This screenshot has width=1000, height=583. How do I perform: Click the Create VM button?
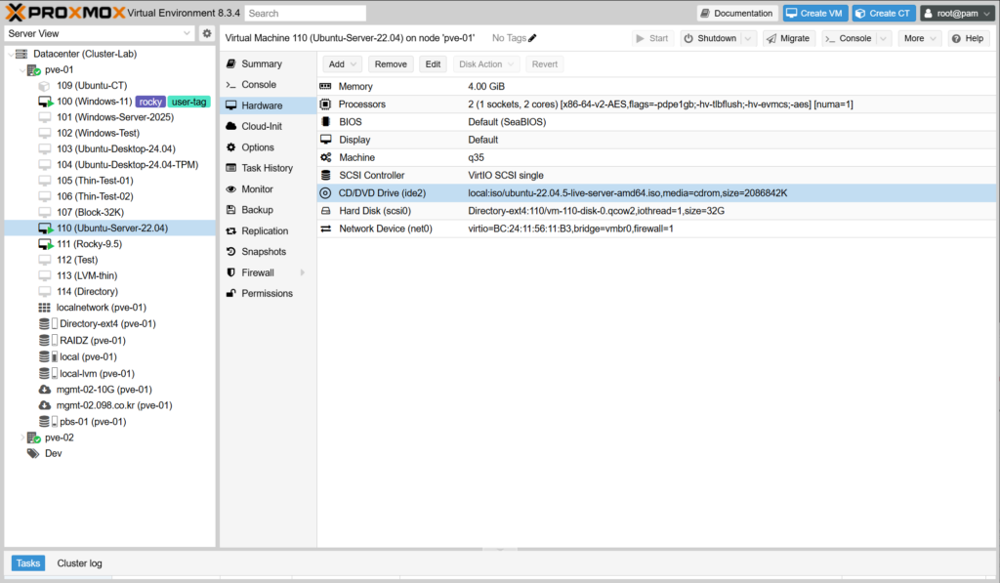pyautogui.click(x=814, y=13)
